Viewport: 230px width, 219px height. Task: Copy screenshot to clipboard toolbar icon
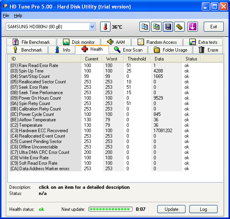(x=157, y=27)
